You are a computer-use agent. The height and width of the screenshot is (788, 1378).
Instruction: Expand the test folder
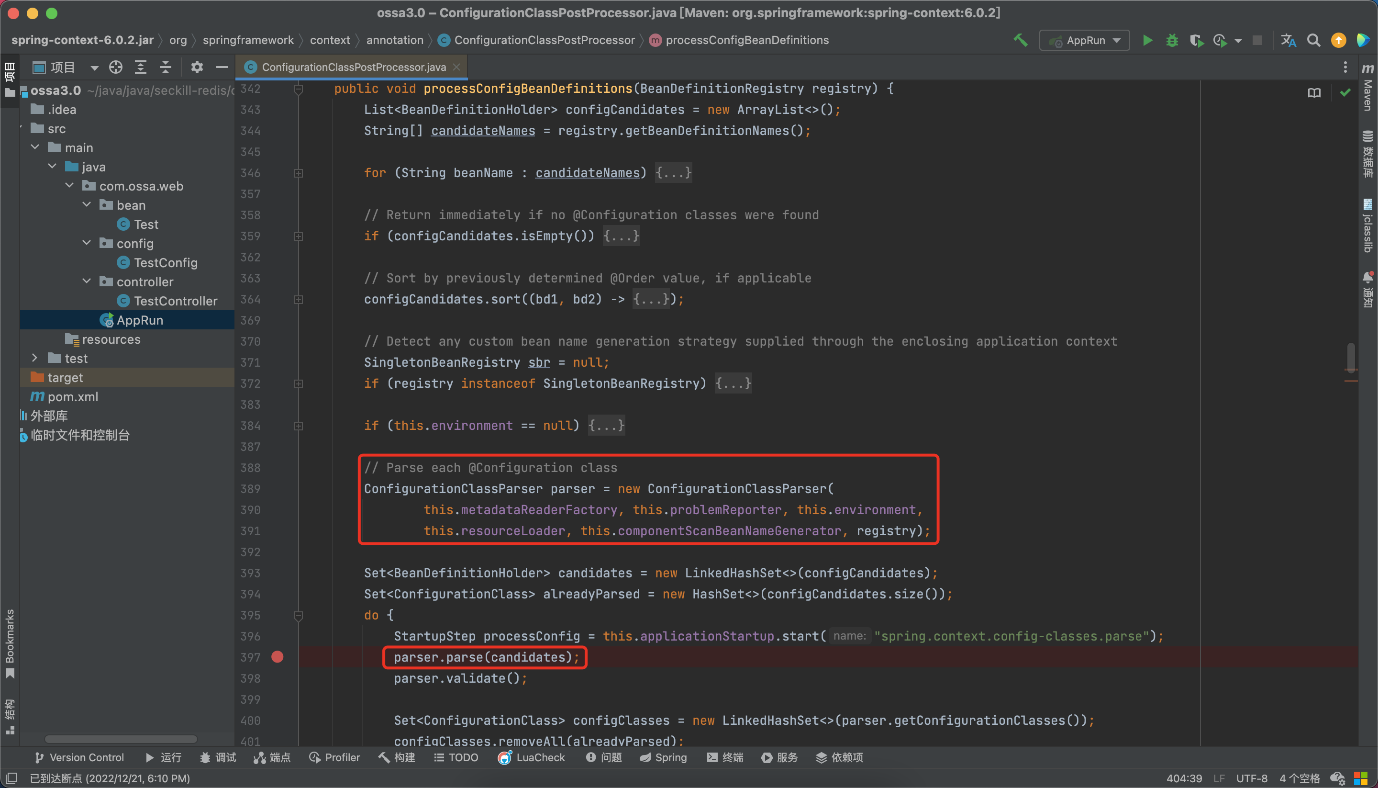(x=34, y=358)
